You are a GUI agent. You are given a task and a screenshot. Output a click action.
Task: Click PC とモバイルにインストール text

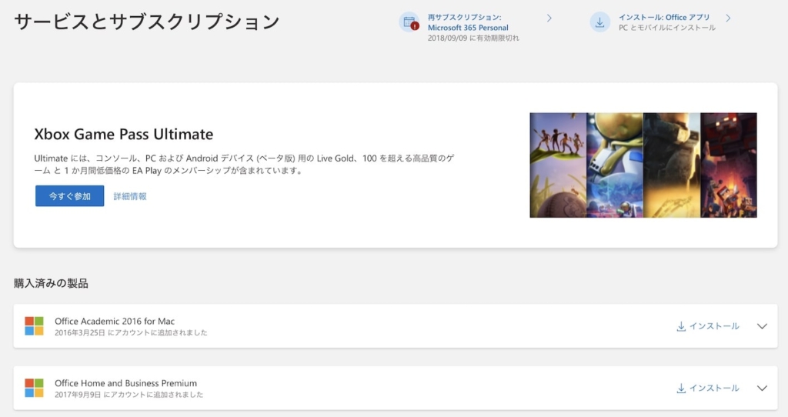(x=667, y=28)
